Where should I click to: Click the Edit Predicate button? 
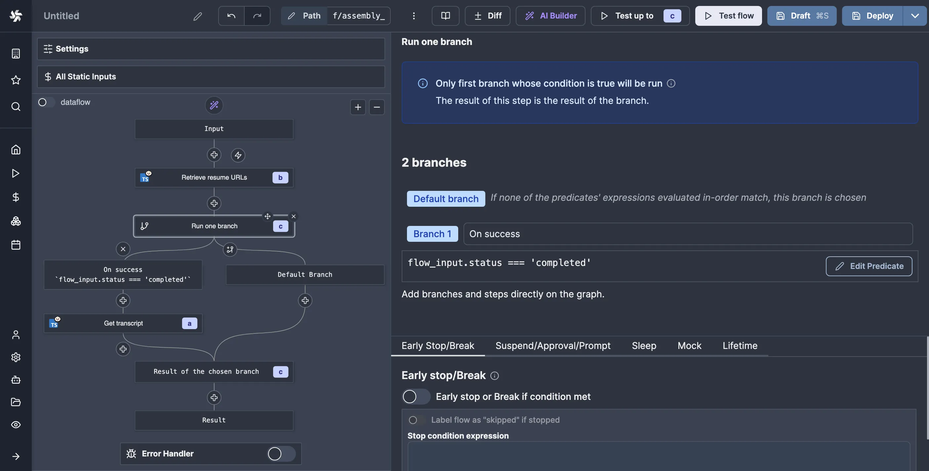(x=869, y=266)
